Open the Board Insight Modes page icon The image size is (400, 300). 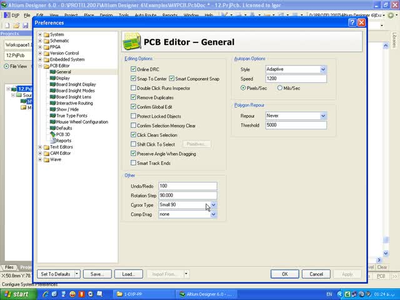[52, 91]
